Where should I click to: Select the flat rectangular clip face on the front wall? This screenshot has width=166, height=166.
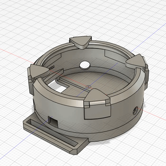(x=97, y=112)
